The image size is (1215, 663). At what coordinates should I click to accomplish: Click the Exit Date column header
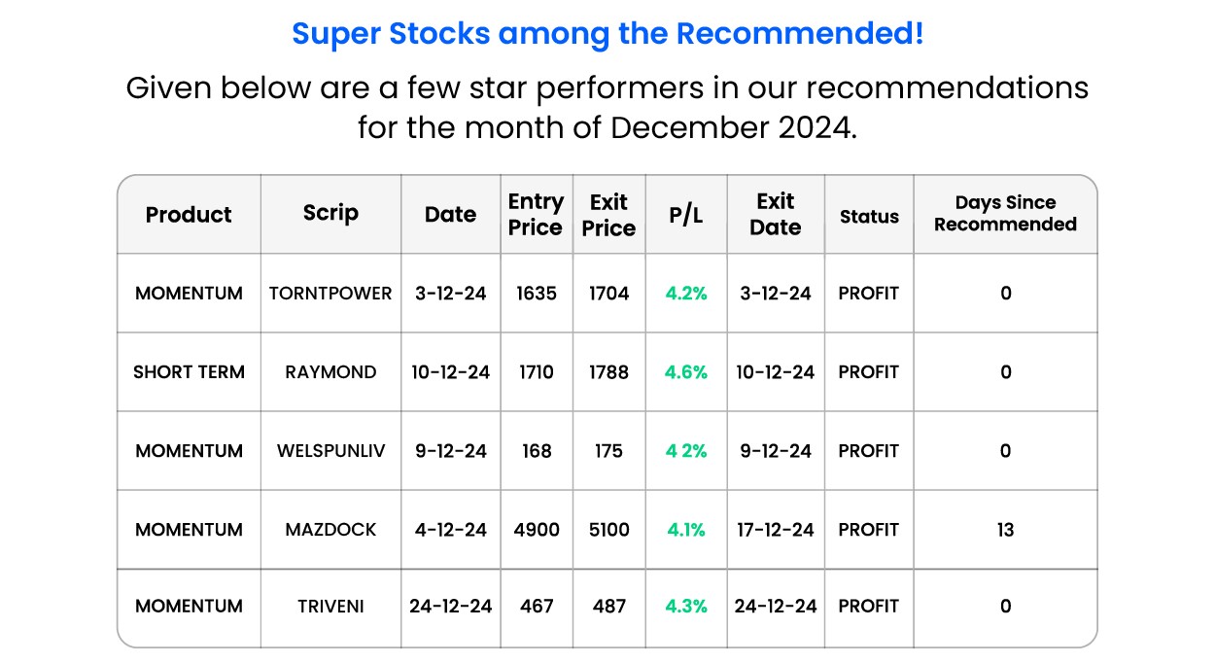776,215
